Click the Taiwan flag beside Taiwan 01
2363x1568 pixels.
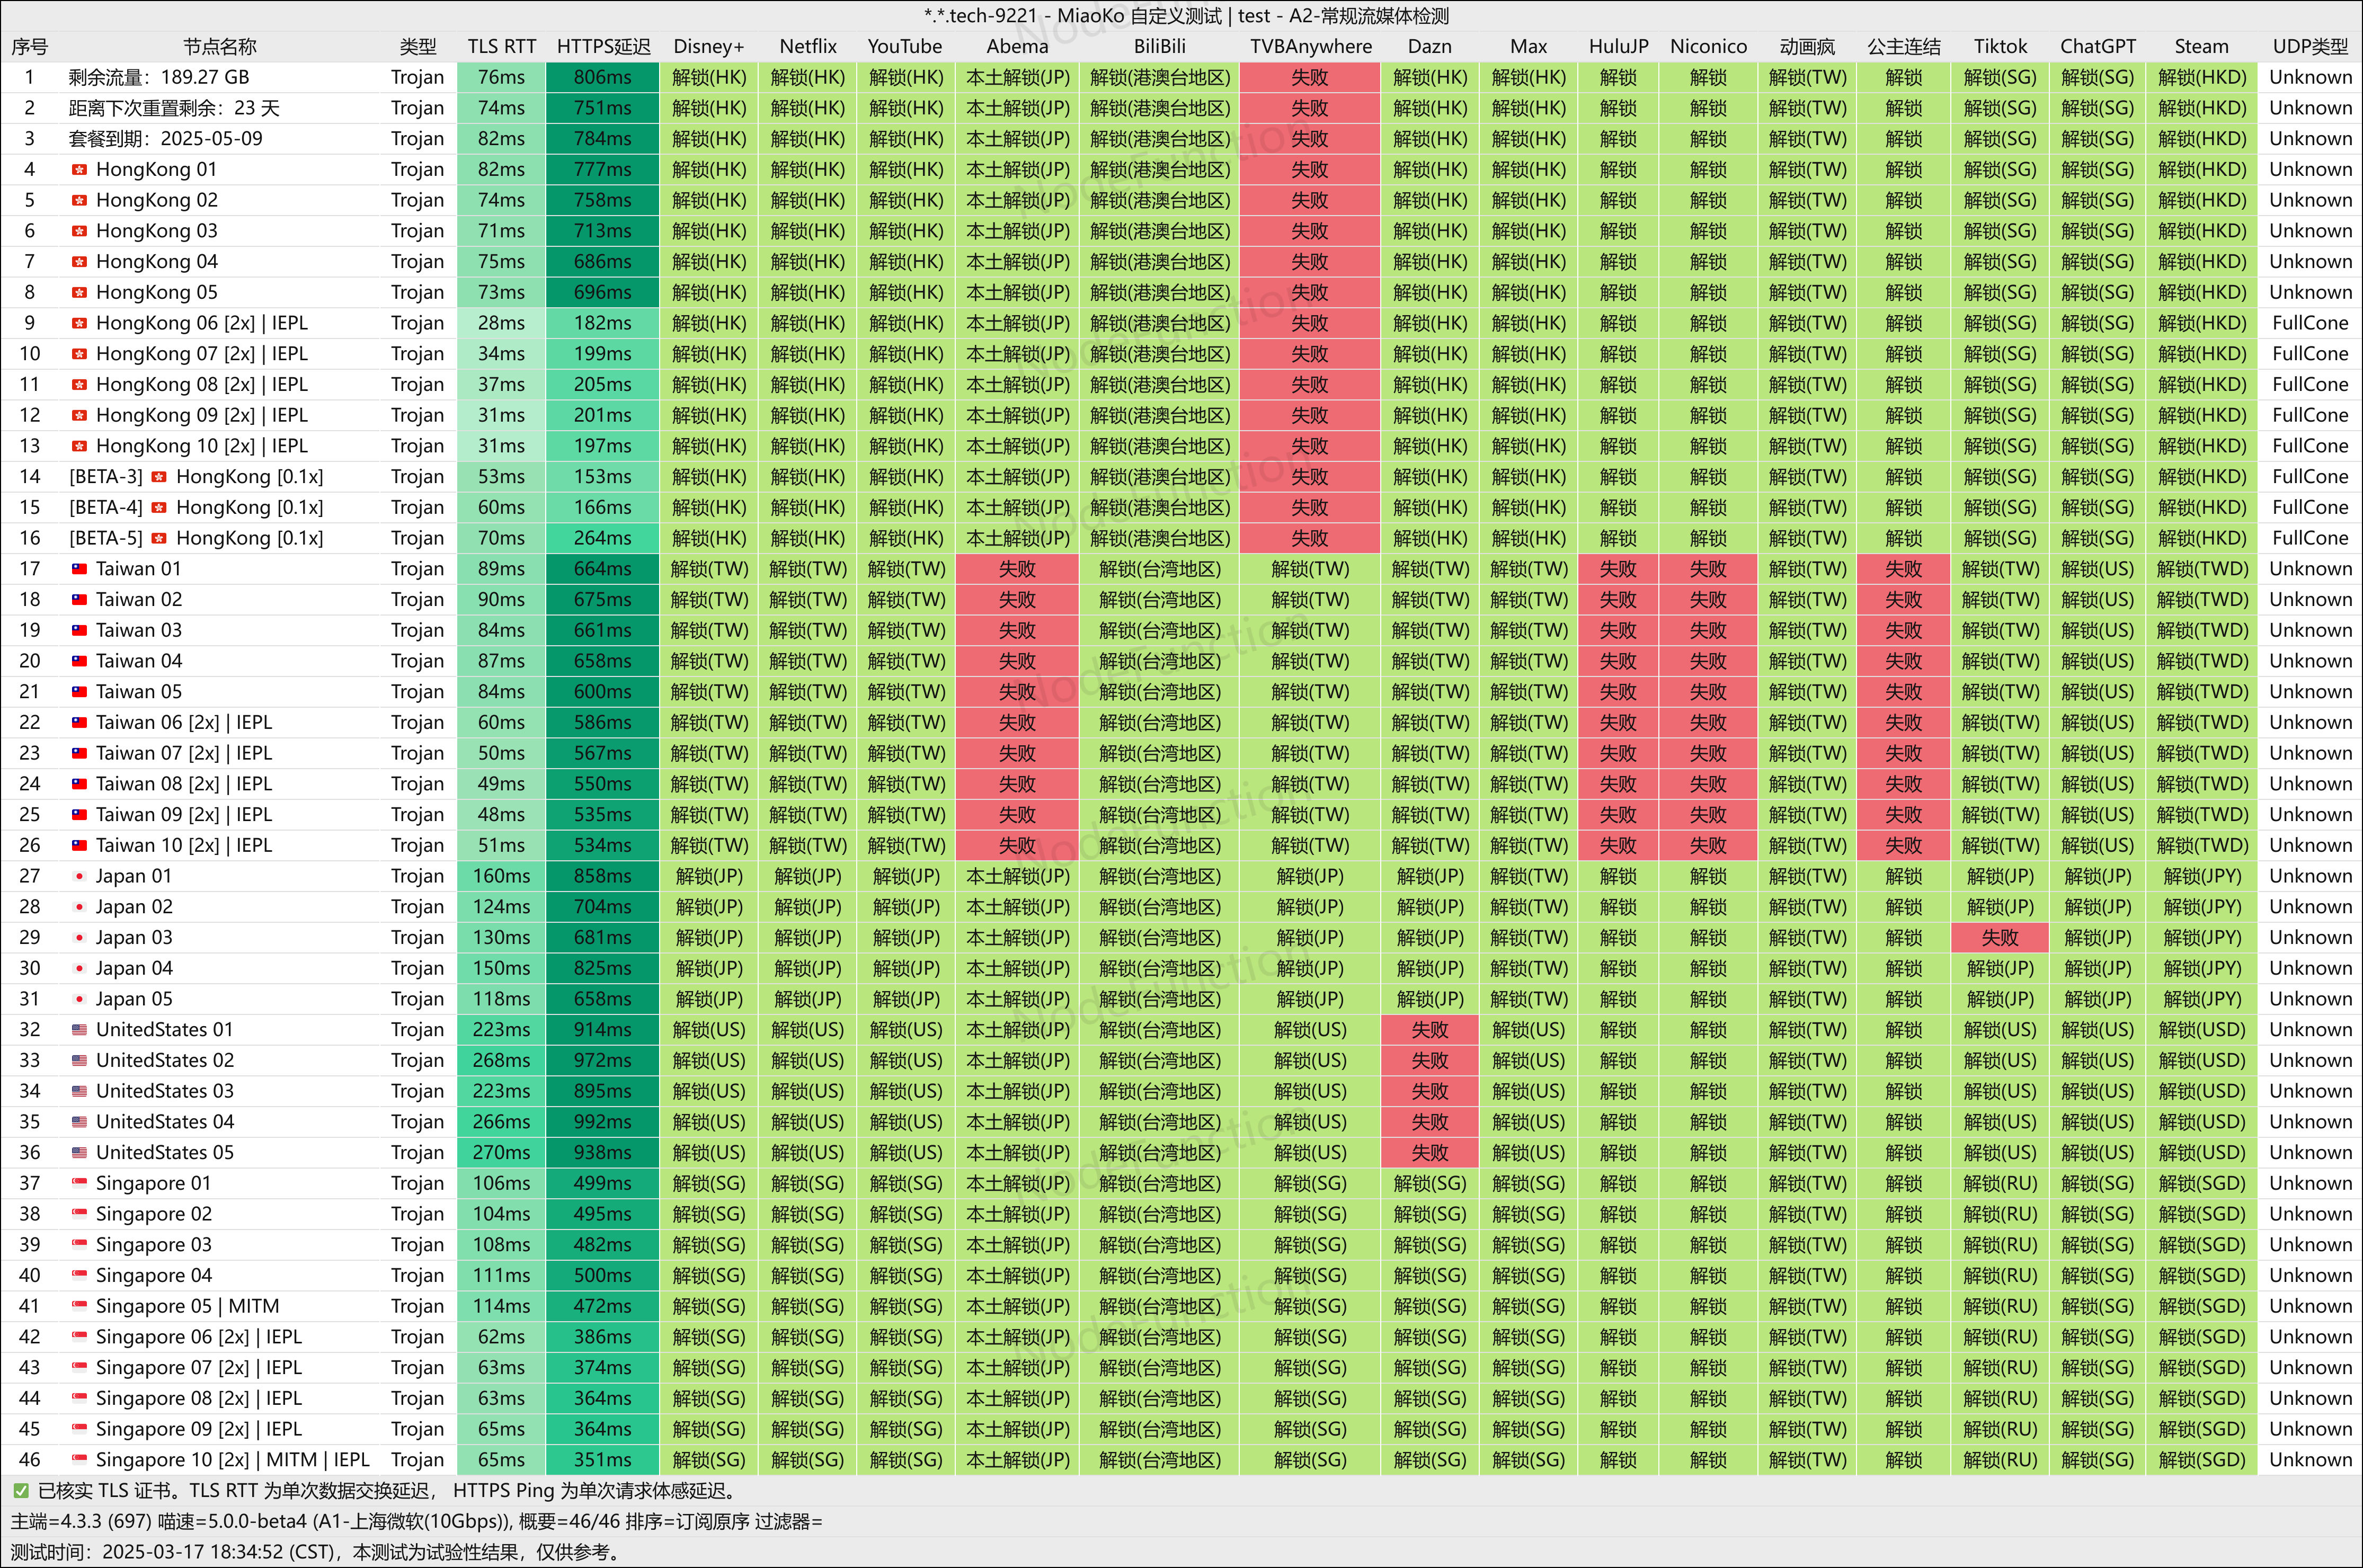tap(79, 569)
